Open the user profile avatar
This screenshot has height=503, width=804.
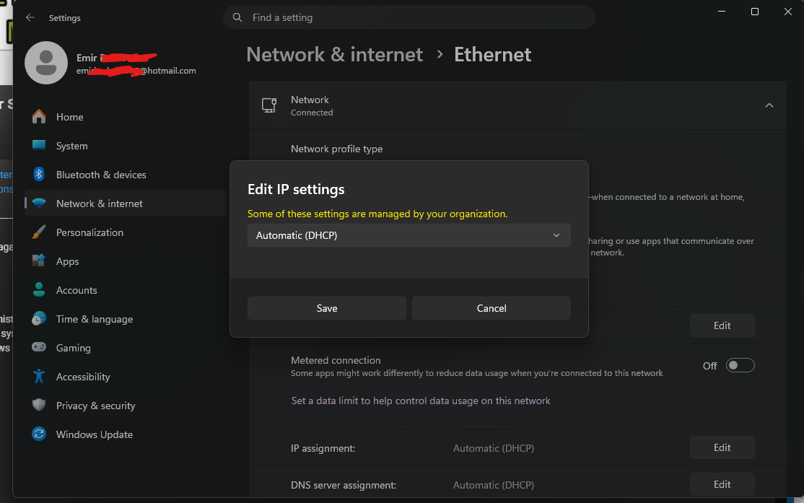pyautogui.click(x=46, y=63)
